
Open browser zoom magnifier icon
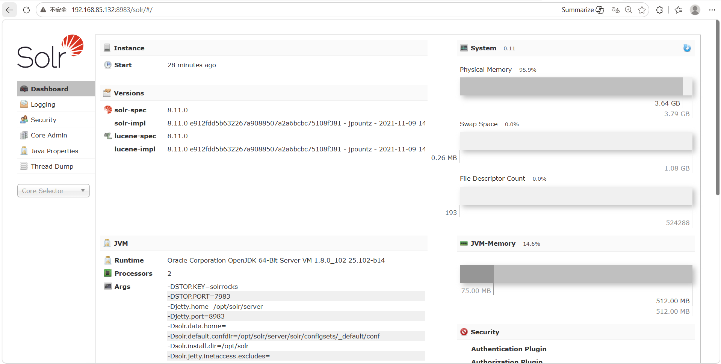[x=629, y=10]
